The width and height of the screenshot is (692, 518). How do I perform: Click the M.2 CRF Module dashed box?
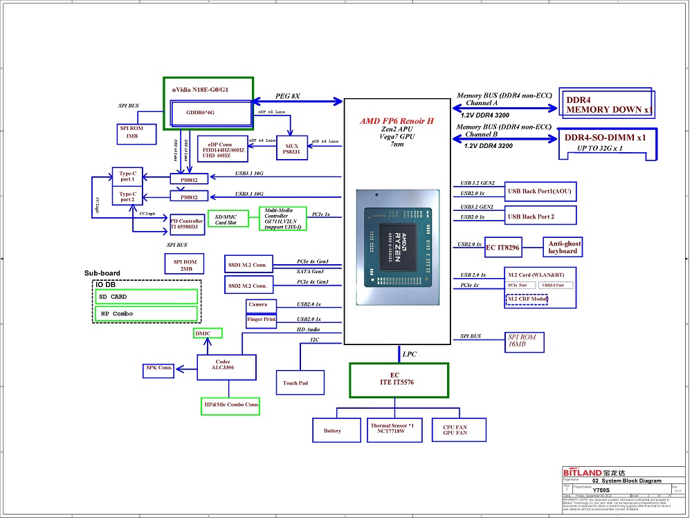(527, 299)
